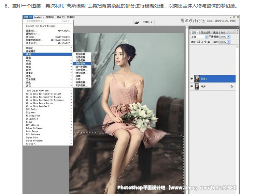Image resolution: width=256 pixels, height=194 pixels.
Task: Click the layers panel scrollbar up arrow
Action: (x=237, y=46)
